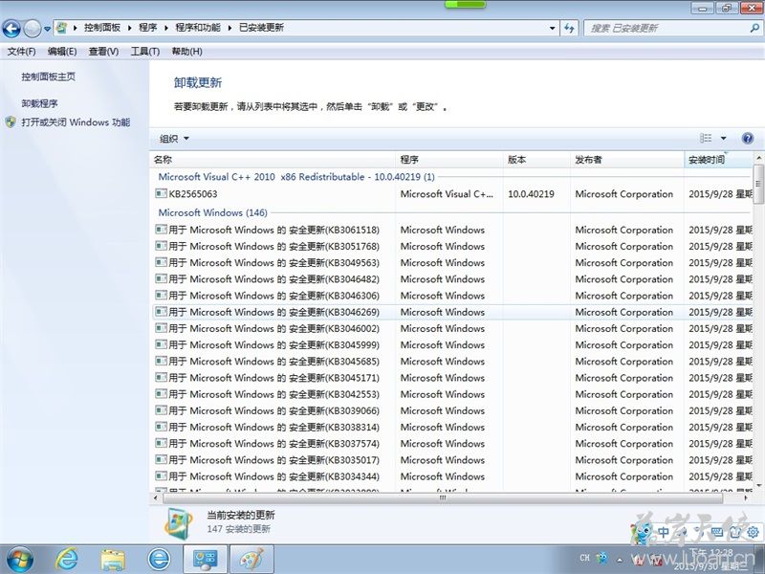Sort by 安装时间 column header
Viewport: 765px width, 574px height.
click(x=718, y=160)
